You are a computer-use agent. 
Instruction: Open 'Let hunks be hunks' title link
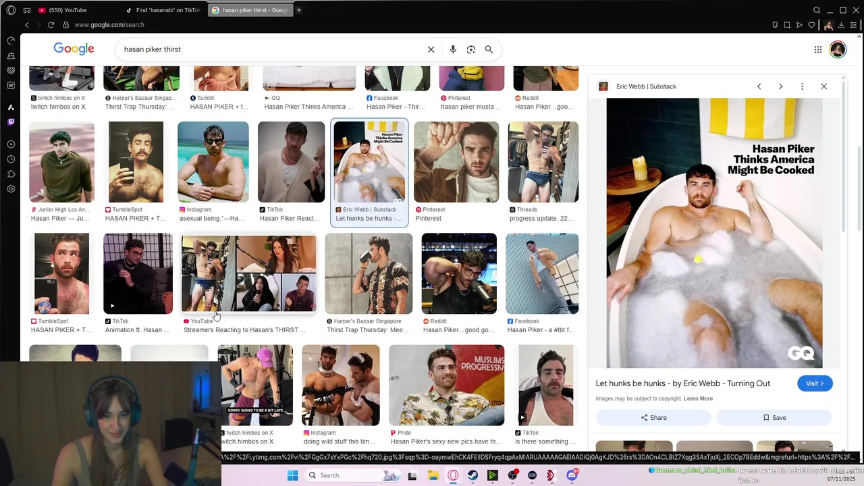click(x=683, y=383)
